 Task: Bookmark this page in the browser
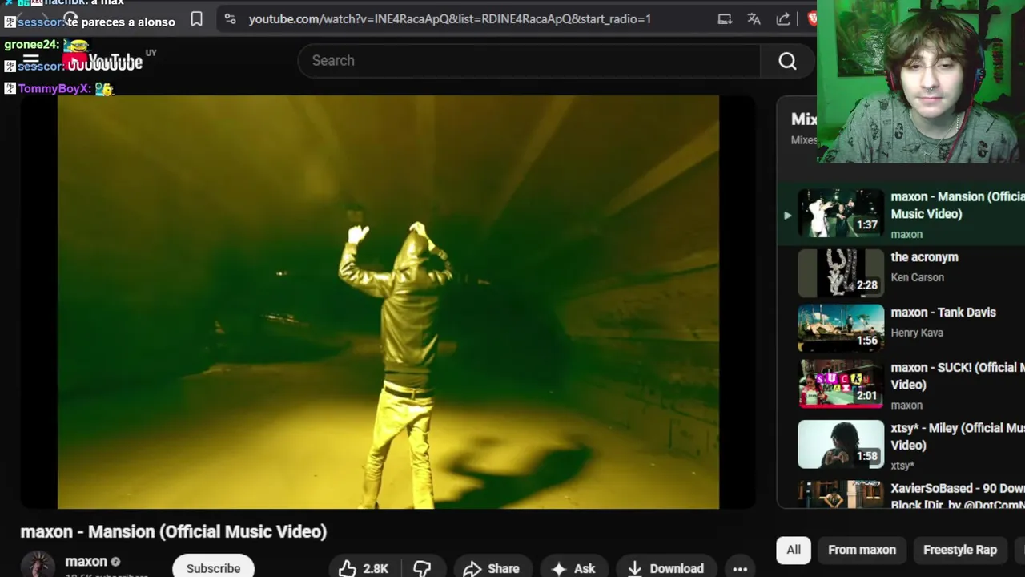[196, 19]
